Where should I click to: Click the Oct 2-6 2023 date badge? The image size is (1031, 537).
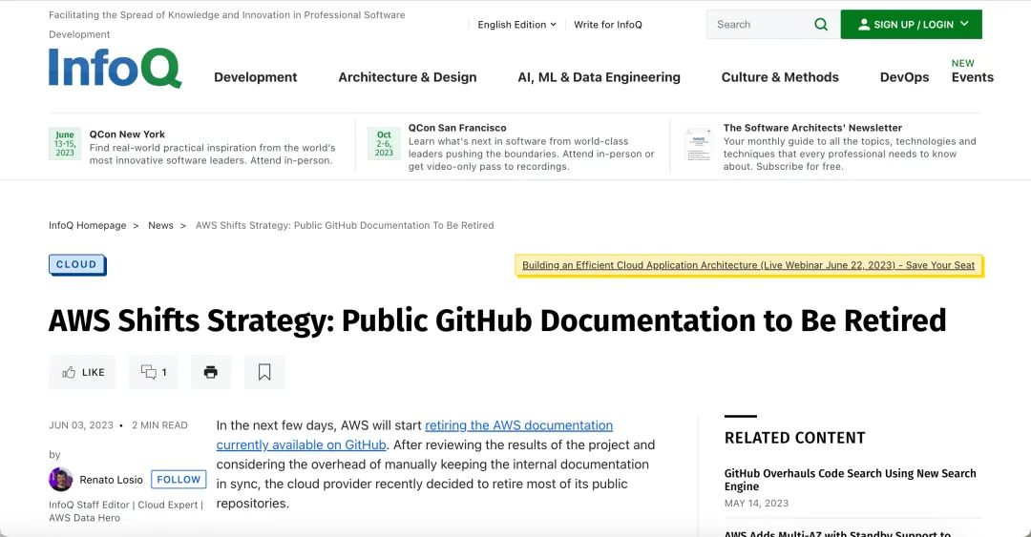[384, 143]
